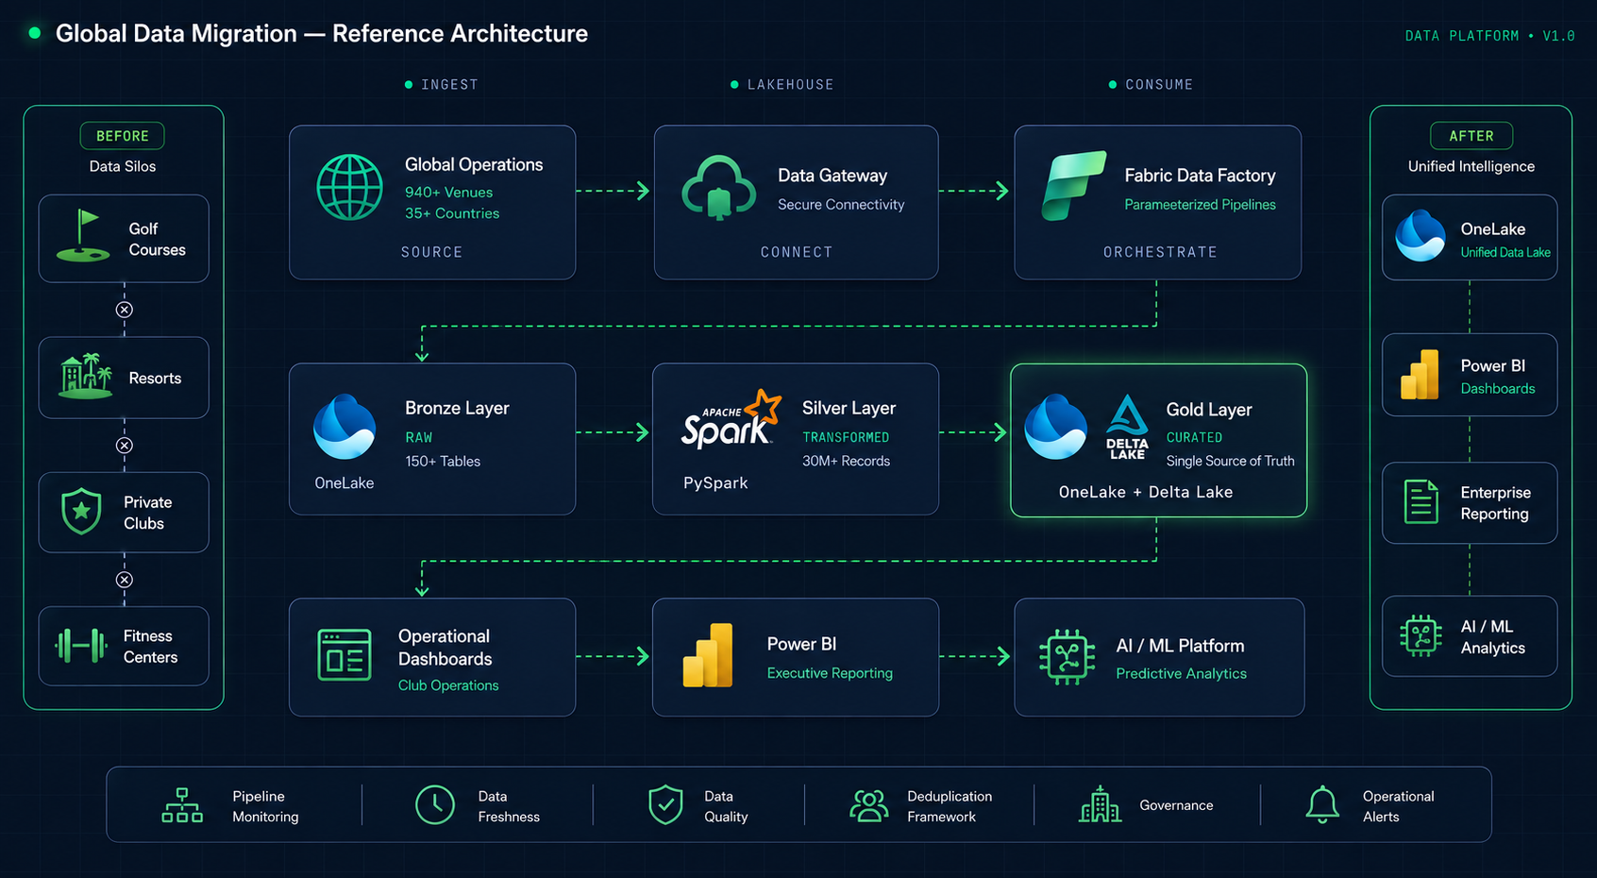The image size is (1597, 878).
Task: Select the AFTER badge
Action: click(1471, 136)
